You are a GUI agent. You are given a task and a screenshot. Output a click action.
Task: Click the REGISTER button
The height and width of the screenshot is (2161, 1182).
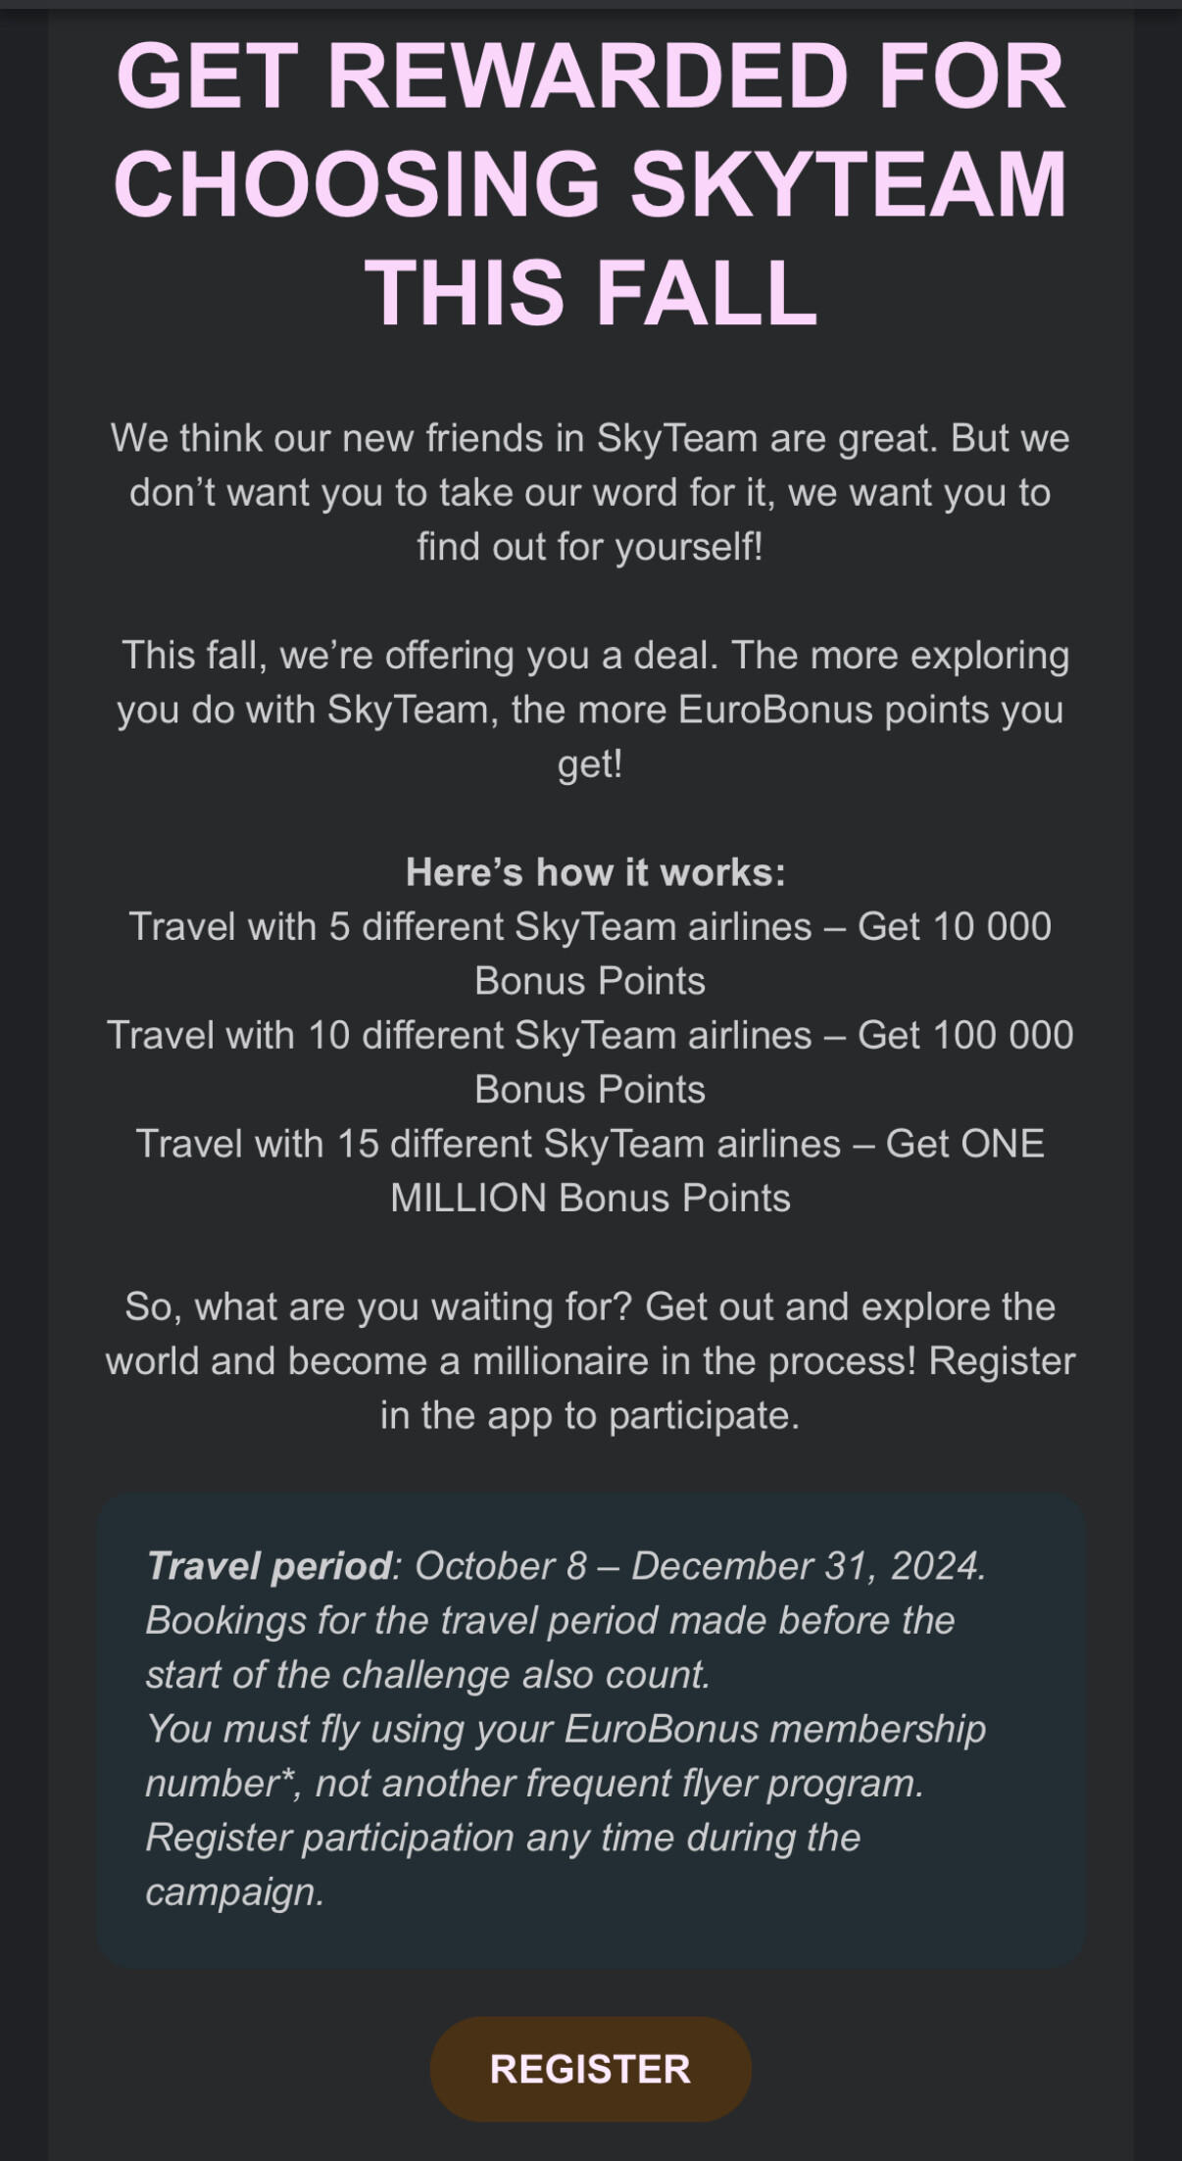pyautogui.click(x=590, y=2068)
